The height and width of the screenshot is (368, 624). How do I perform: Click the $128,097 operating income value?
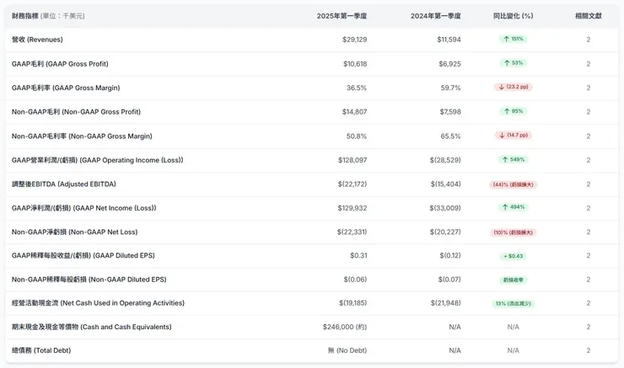tap(352, 160)
